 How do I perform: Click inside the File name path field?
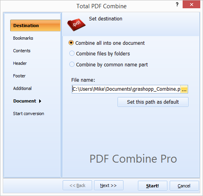coord(126,89)
